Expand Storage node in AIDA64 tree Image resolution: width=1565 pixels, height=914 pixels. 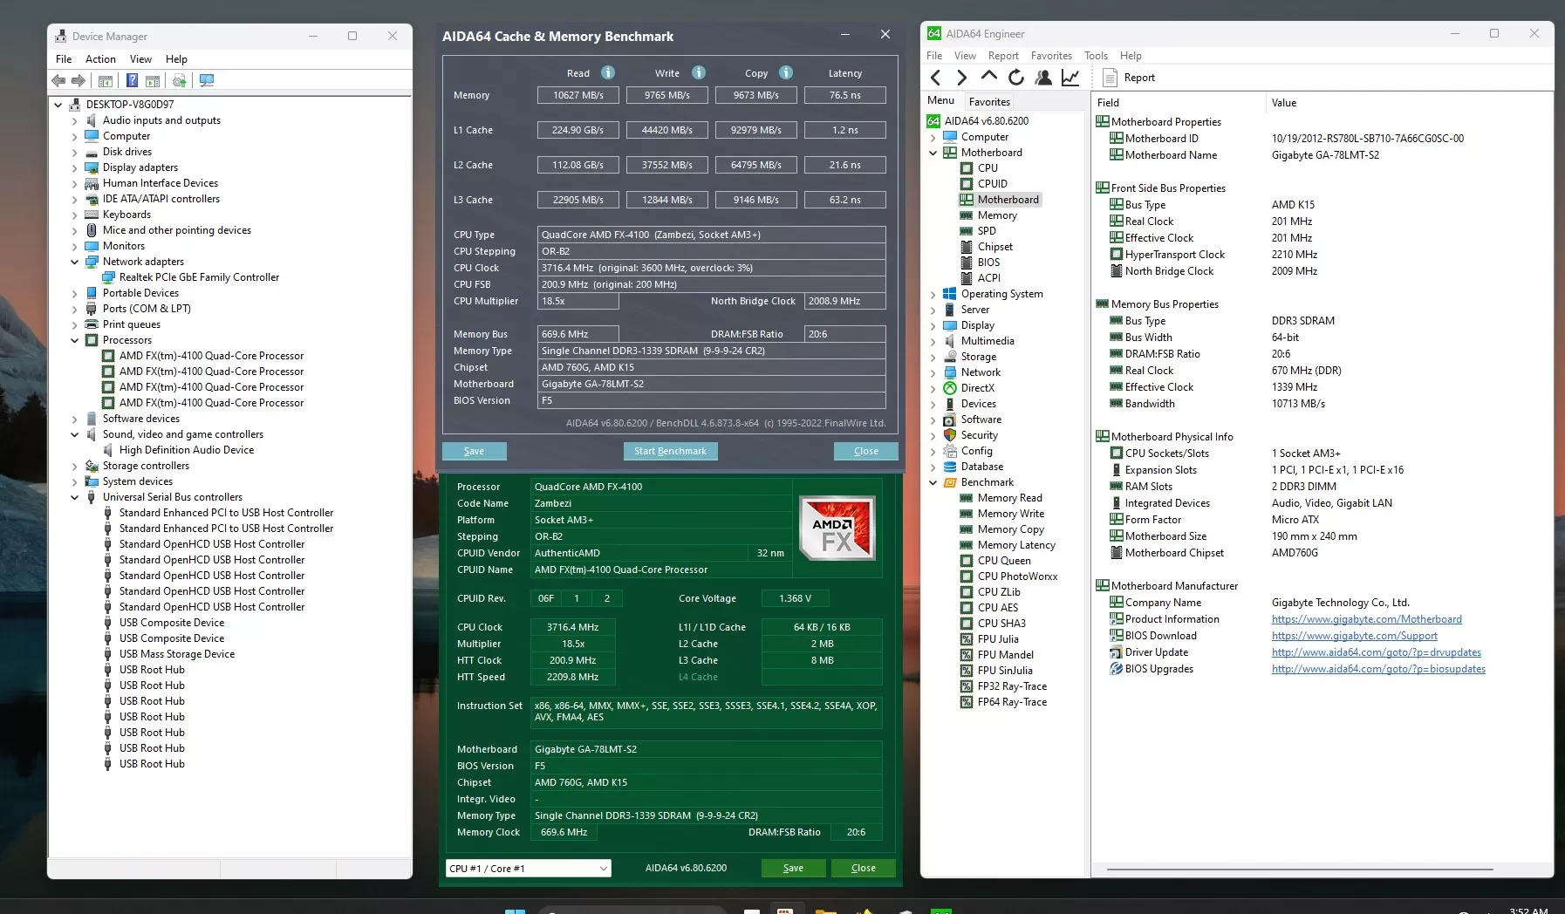click(x=933, y=357)
